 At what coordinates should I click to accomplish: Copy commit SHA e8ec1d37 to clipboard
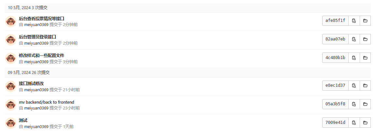coord(354,86)
